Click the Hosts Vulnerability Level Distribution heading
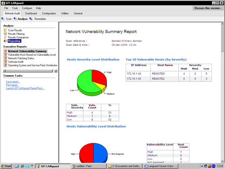The width and height of the screenshot is (225, 169). [x=96, y=126]
